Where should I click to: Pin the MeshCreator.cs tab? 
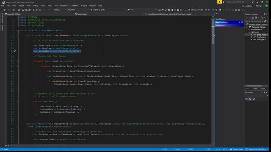[239, 22]
